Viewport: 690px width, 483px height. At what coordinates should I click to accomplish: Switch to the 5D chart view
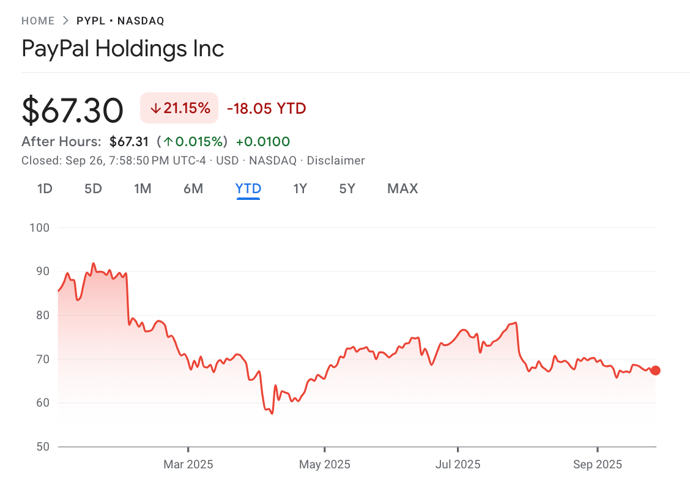pyautogui.click(x=93, y=189)
